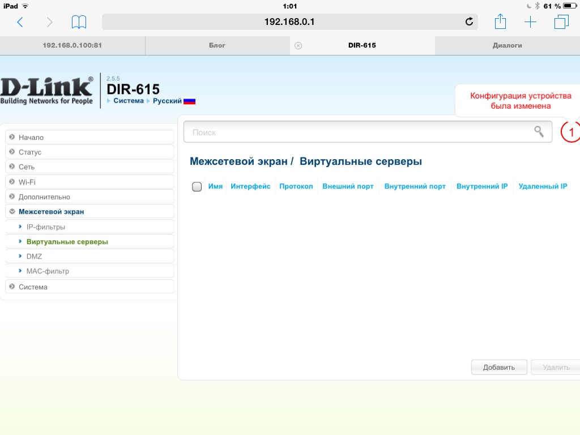Open the MAC-фильтр submenu item
This screenshot has height=435, width=580.
pyautogui.click(x=89, y=271)
